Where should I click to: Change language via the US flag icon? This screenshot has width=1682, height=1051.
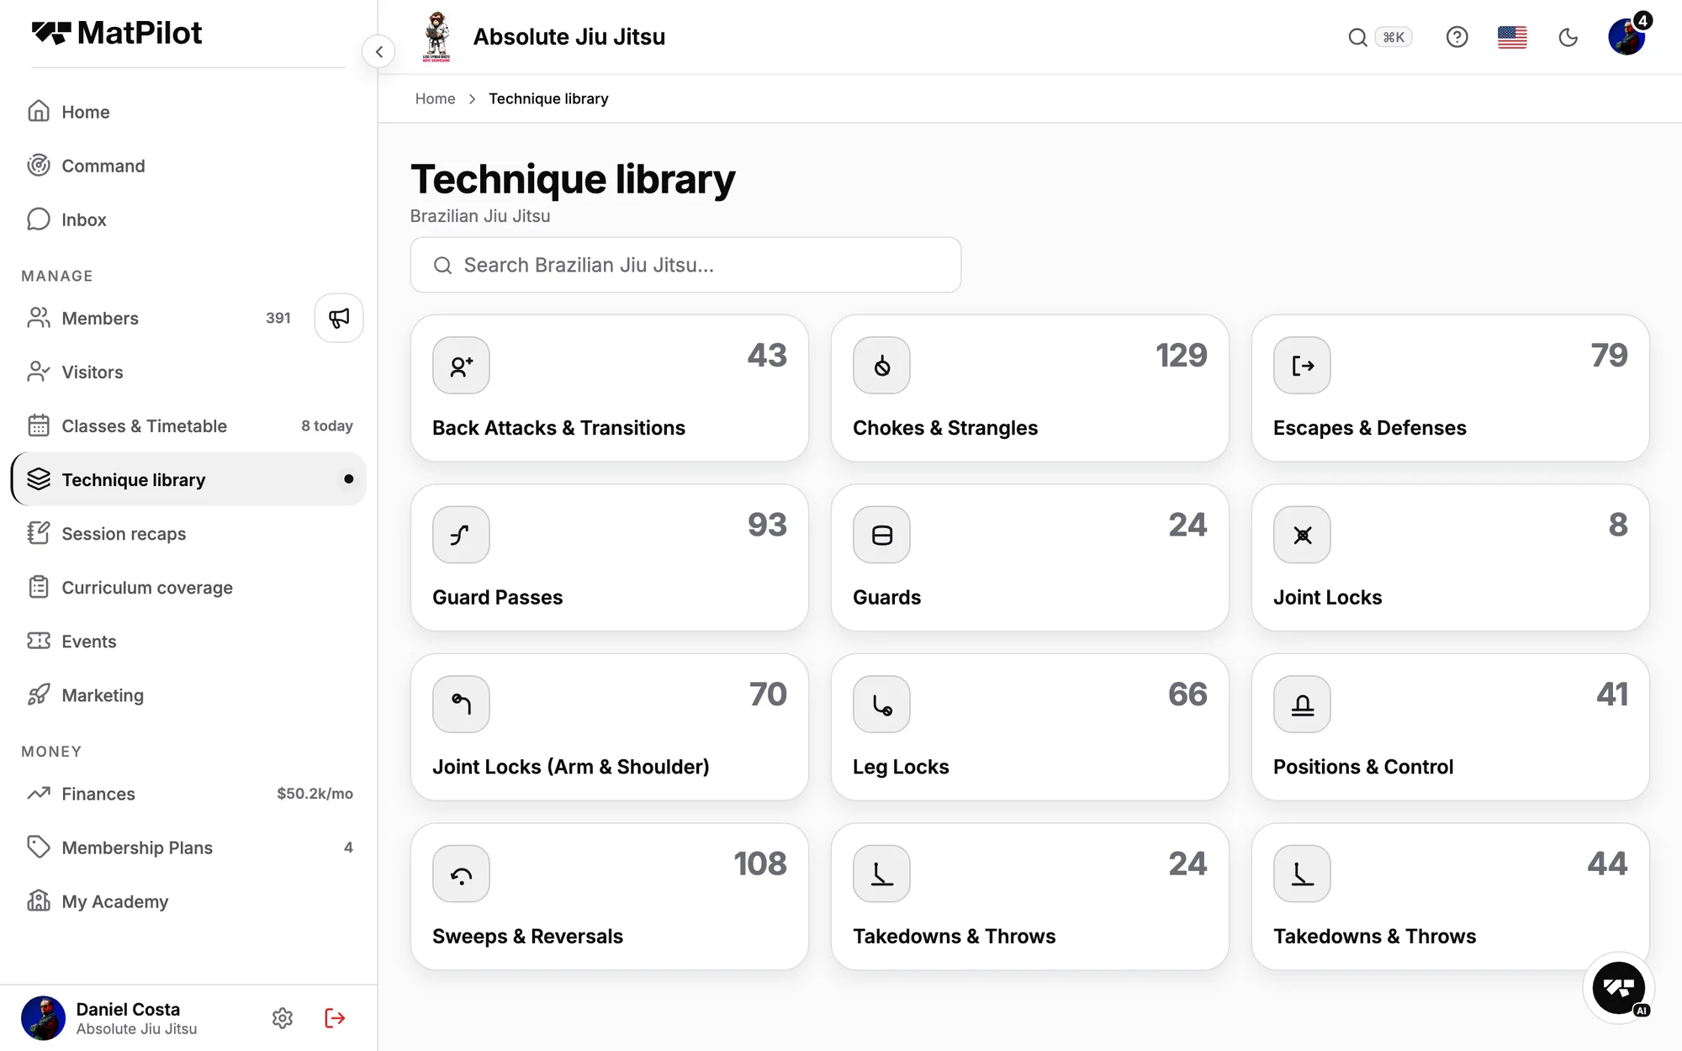click(1512, 37)
